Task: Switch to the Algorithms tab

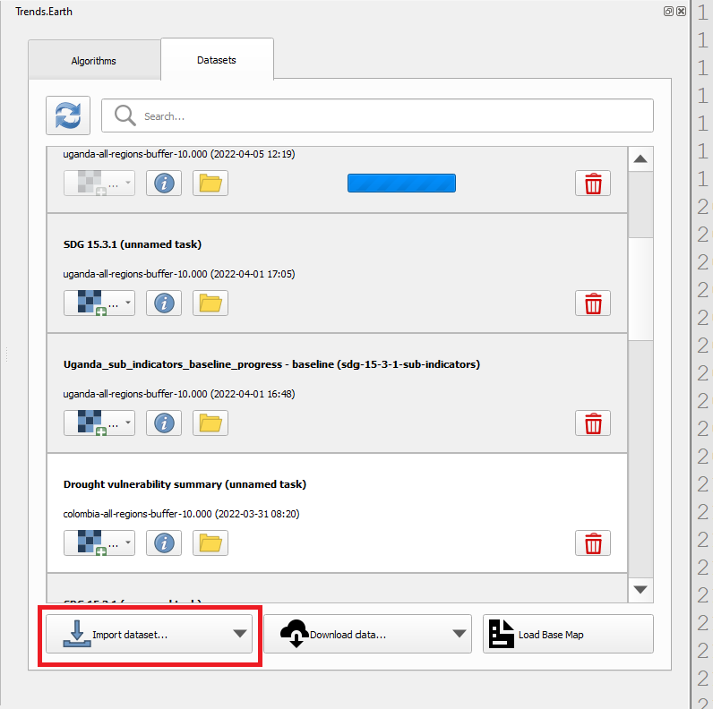Action: click(x=94, y=61)
